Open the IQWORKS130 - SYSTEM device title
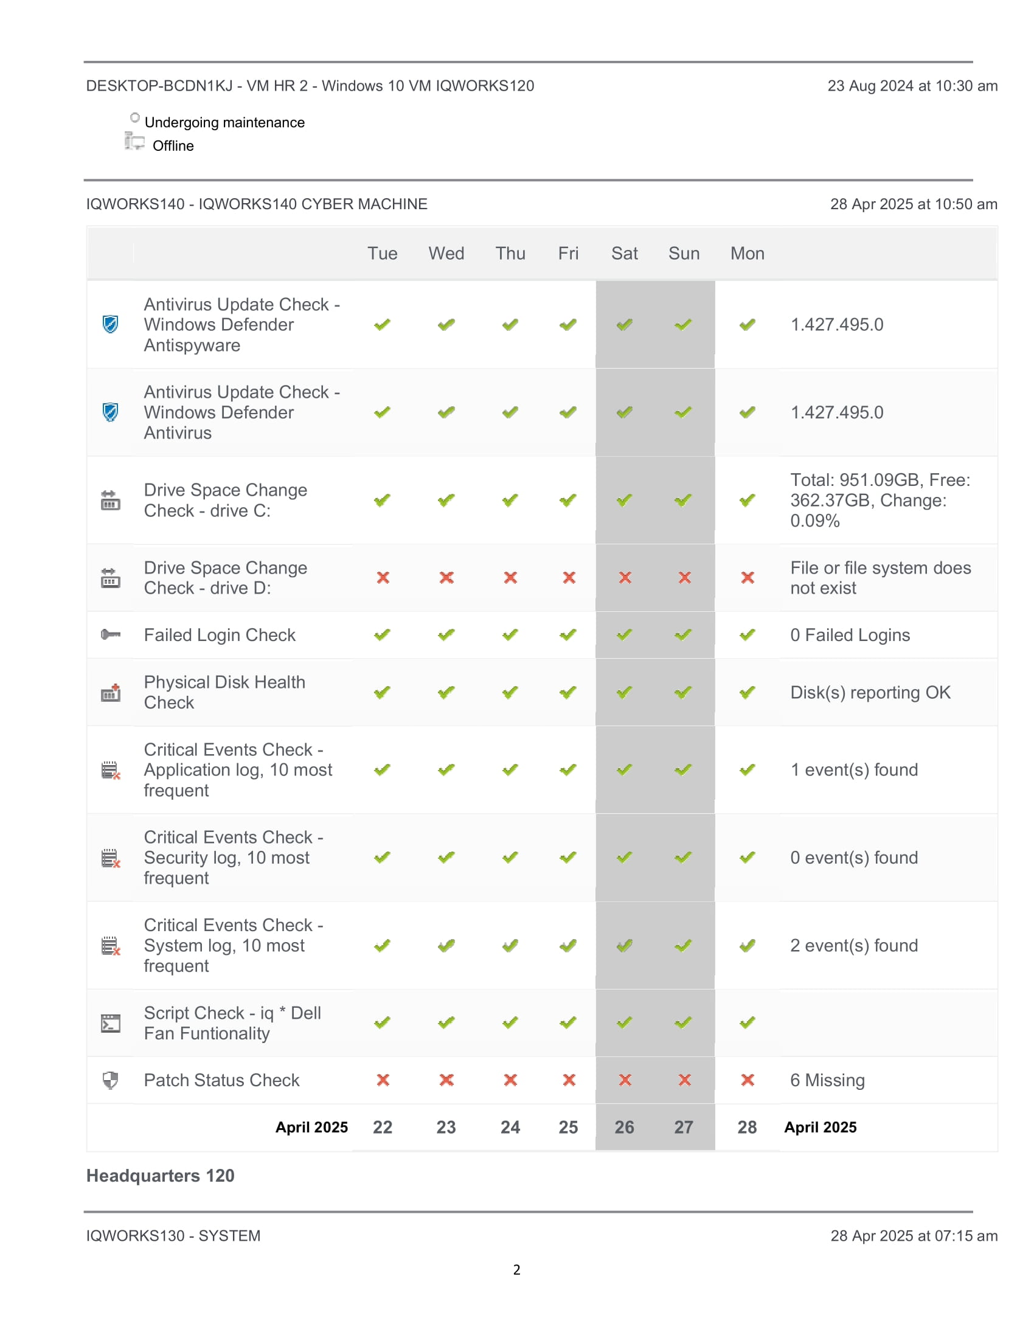The image size is (1034, 1338). tap(173, 1236)
